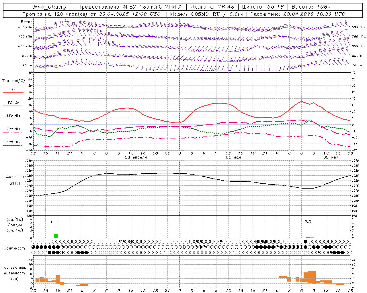367x293 pixels.
Task: Click the 'Тем-ра(°C)' temperature label
Action: [x=13, y=81]
